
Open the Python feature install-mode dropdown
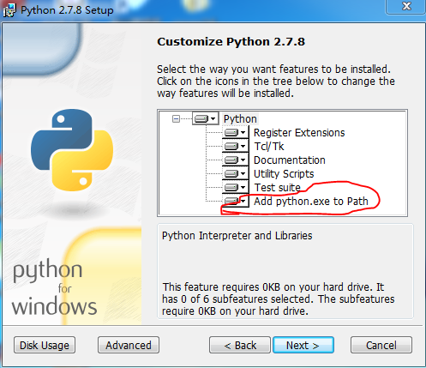[x=206, y=118]
